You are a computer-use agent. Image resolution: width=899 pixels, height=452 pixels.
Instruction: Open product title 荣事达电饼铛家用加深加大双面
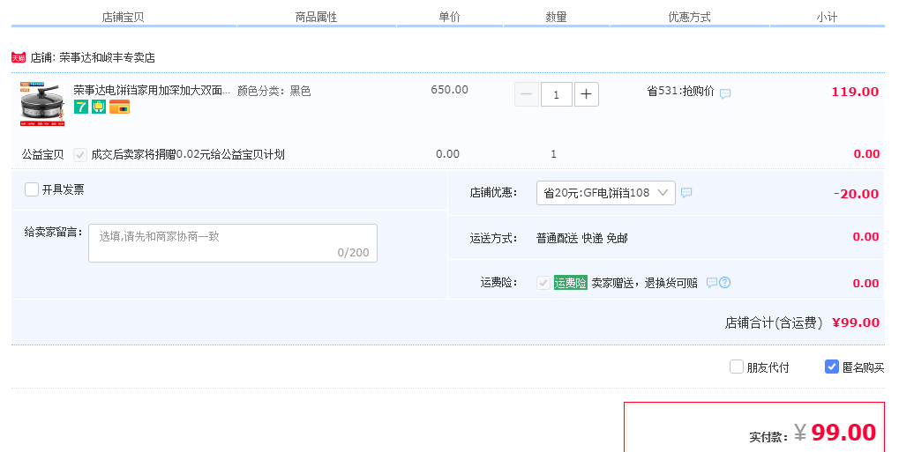[152, 91]
